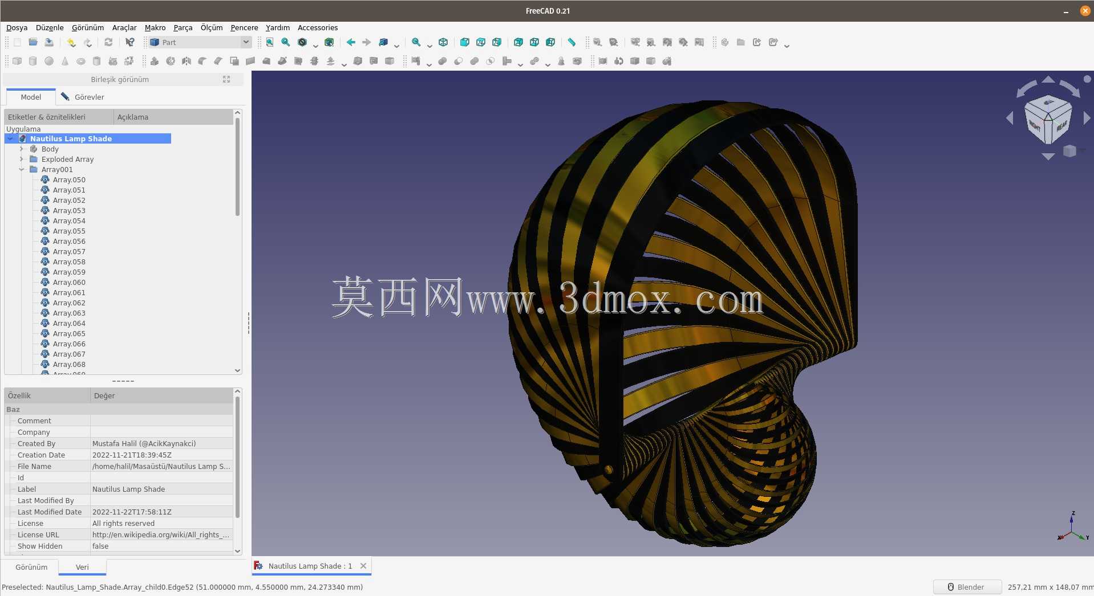Expand the Exploded Array folder node

[22, 159]
